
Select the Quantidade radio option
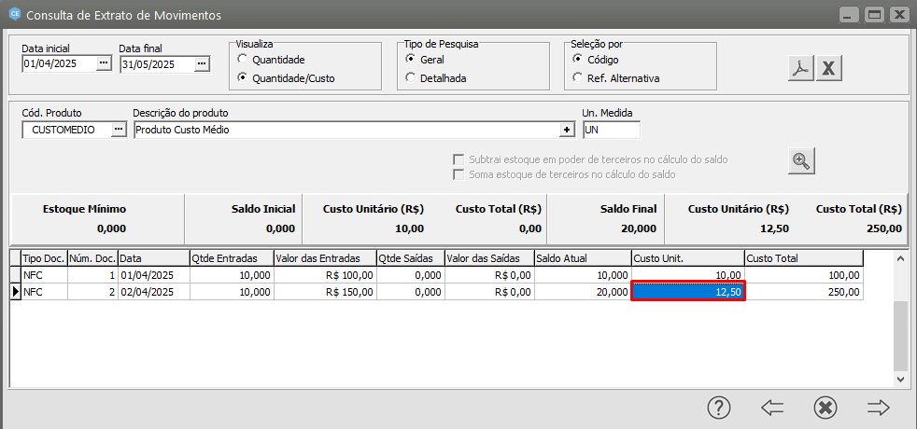243,60
